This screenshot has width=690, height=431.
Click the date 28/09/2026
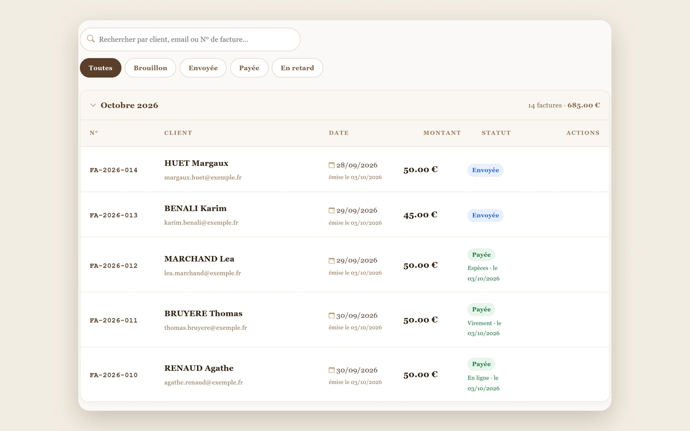pyautogui.click(x=357, y=165)
